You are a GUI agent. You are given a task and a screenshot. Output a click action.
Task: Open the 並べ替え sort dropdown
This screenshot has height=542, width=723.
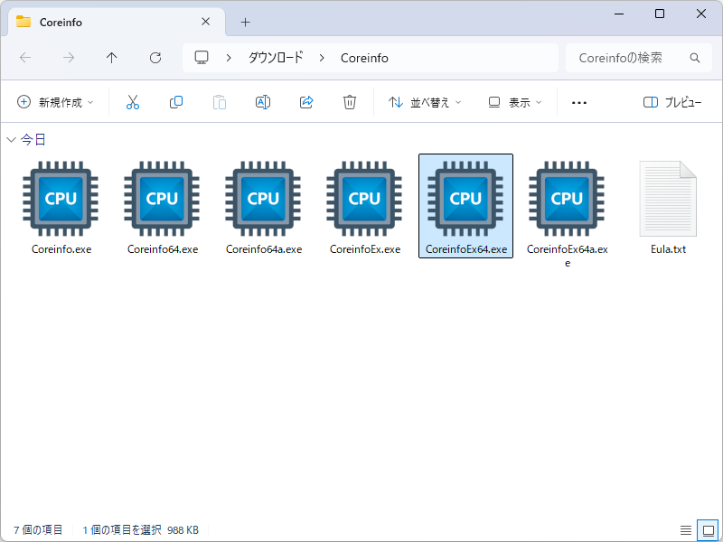click(424, 102)
